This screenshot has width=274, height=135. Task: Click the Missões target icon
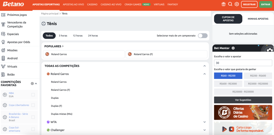(x=3, y=50)
